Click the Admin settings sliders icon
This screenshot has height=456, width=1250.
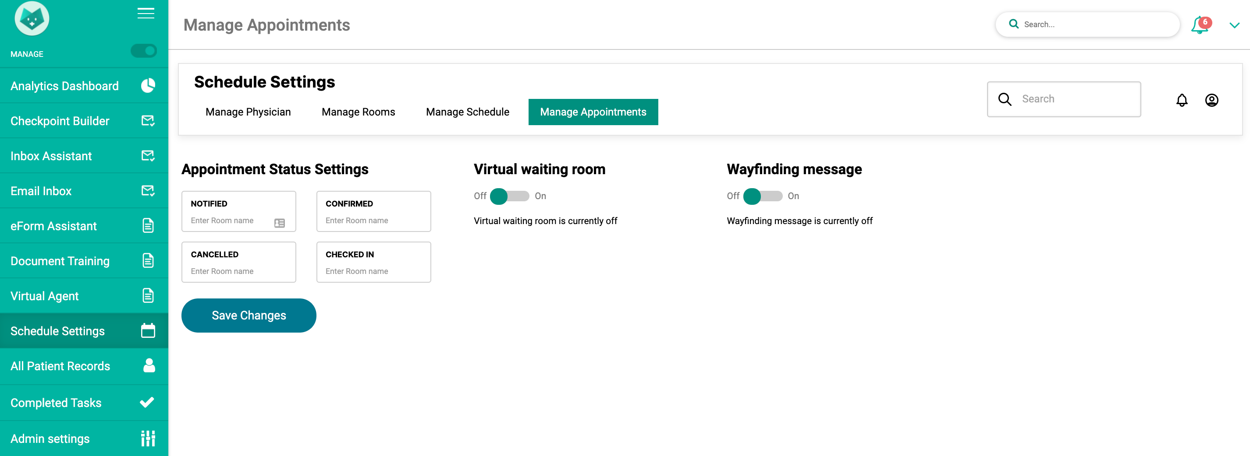[148, 438]
